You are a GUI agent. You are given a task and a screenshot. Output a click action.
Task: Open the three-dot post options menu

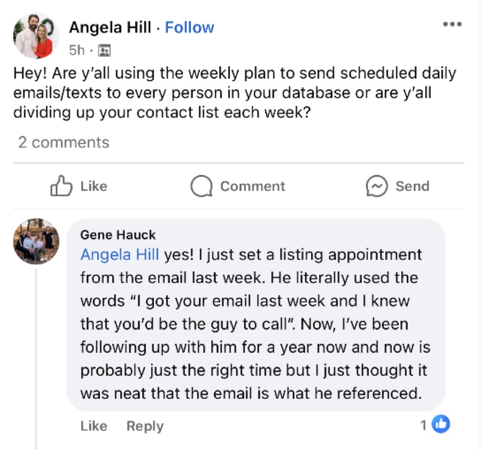coord(452,24)
